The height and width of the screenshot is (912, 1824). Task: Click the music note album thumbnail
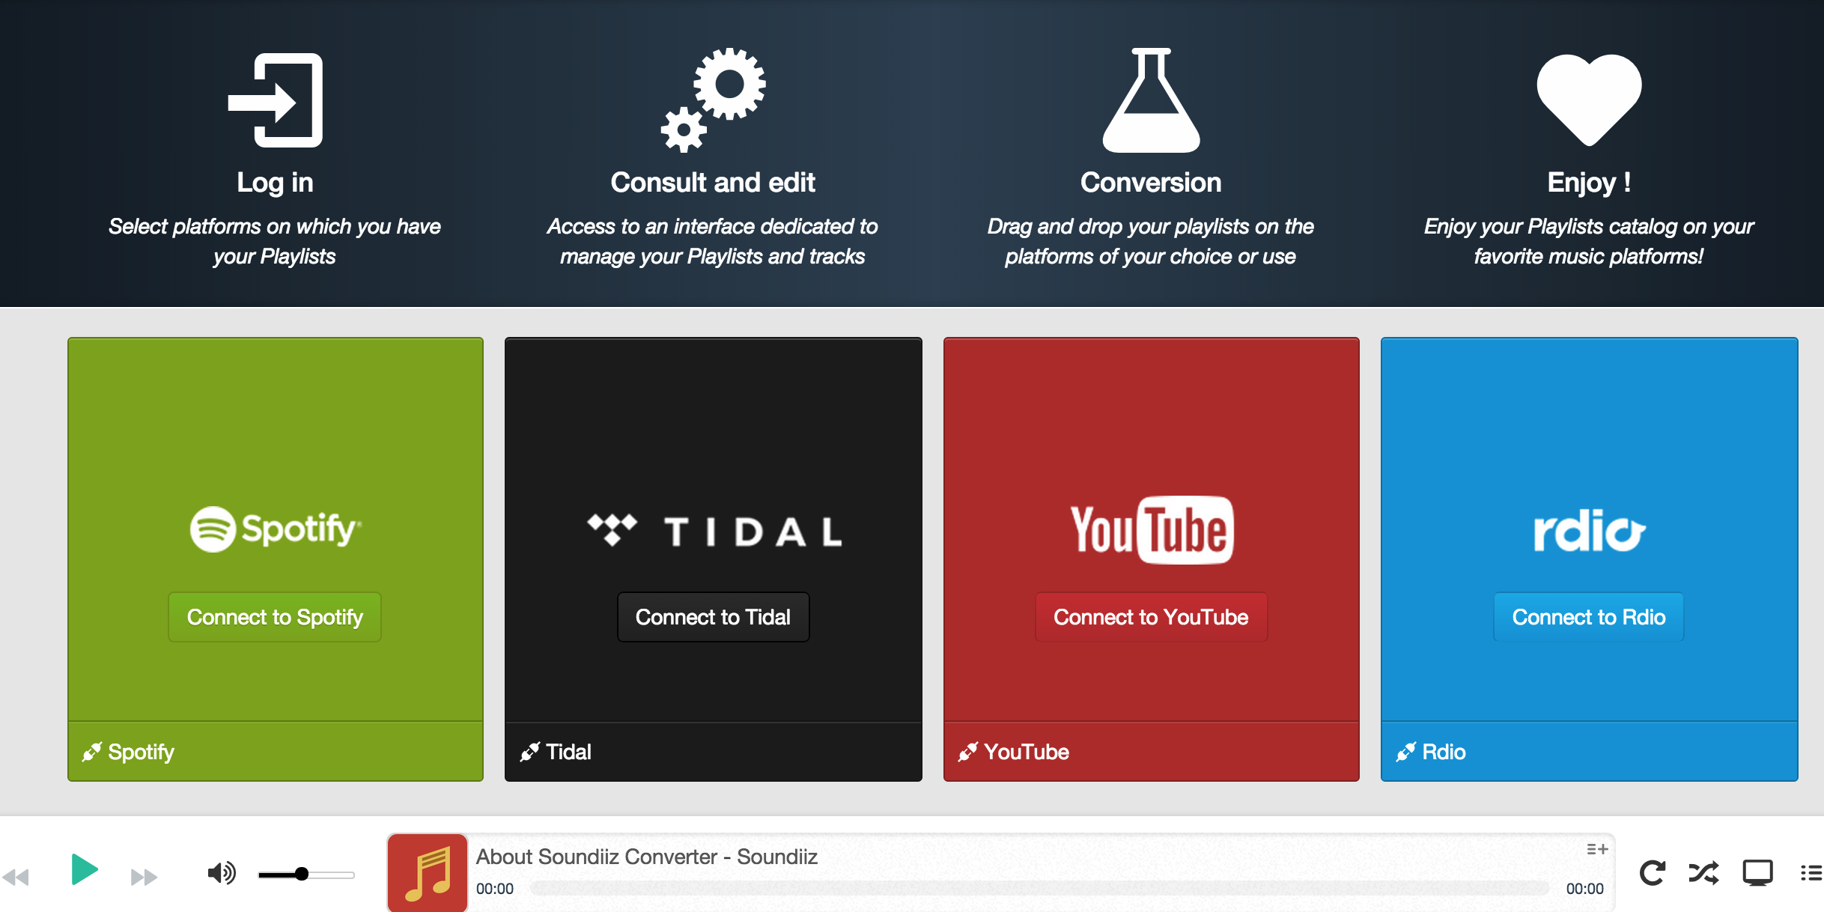click(428, 872)
